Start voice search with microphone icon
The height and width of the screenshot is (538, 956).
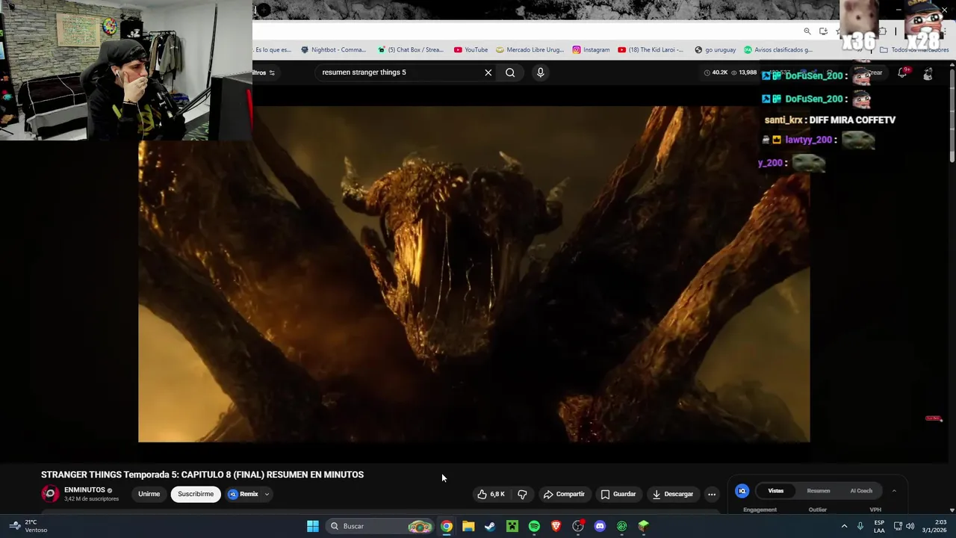coord(540,72)
